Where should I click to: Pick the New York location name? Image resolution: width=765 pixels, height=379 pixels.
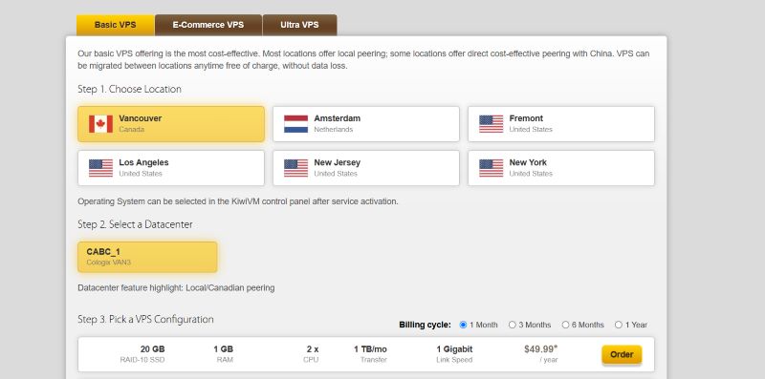point(528,162)
